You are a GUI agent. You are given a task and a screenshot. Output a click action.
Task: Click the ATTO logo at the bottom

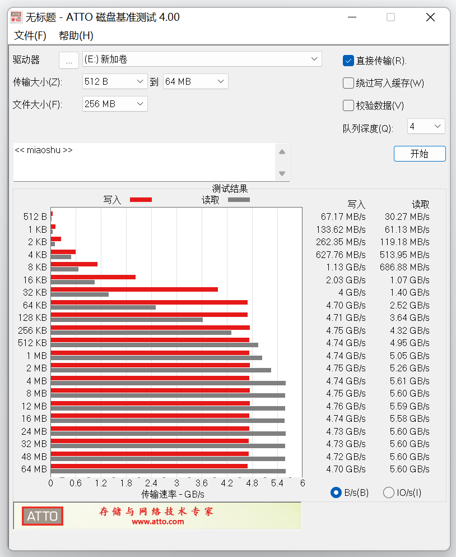(42, 516)
